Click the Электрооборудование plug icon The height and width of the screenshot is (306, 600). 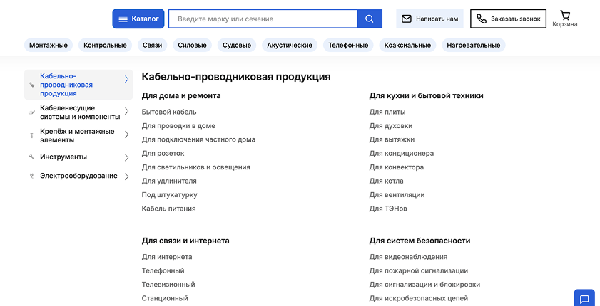pos(31,176)
